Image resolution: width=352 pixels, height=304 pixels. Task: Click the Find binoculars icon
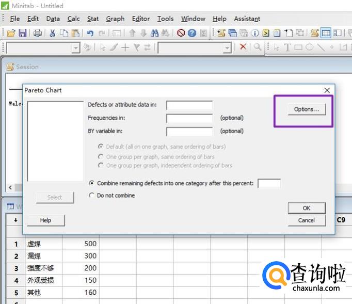[x=154, y=33]
